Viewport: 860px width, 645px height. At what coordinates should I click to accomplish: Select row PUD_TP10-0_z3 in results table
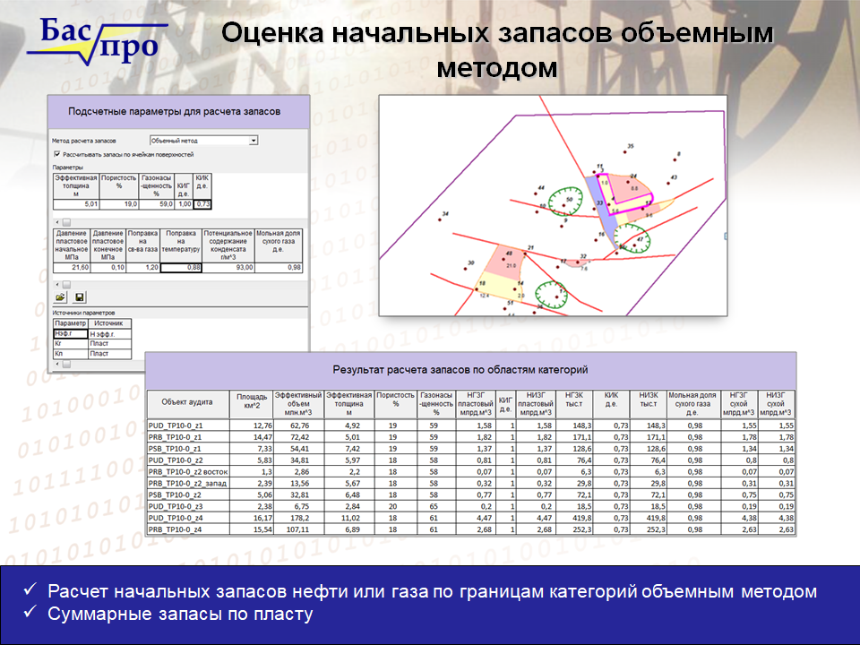click(x=471, y=506)
